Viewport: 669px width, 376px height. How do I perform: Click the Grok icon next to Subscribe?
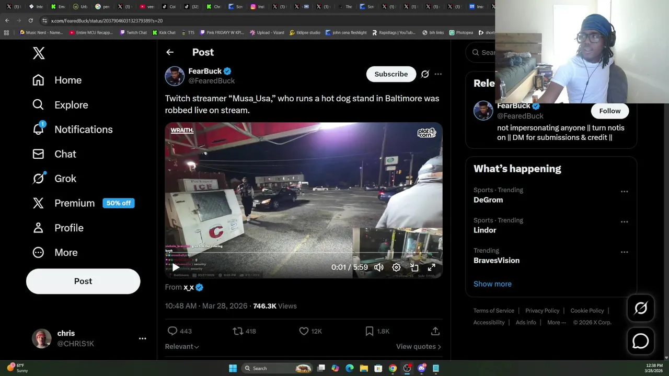tap(425, 74)
